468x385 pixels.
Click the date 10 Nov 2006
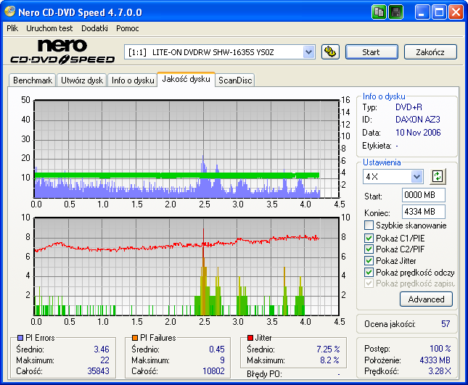[x=418, y=133]
